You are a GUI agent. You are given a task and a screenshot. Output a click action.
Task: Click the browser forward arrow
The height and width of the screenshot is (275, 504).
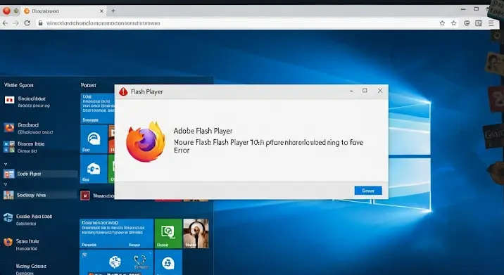click(x=15, y=23)
